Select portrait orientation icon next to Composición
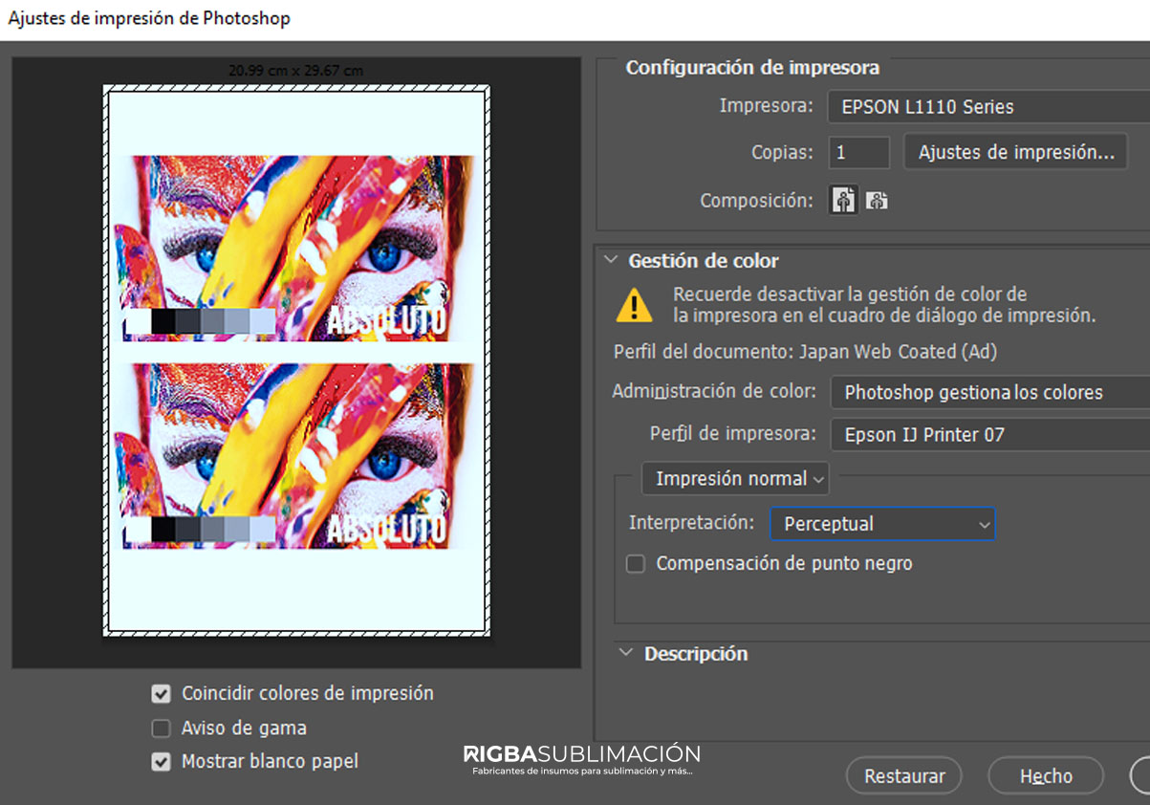Screen dimensions: 1150x805 [843, 201]
